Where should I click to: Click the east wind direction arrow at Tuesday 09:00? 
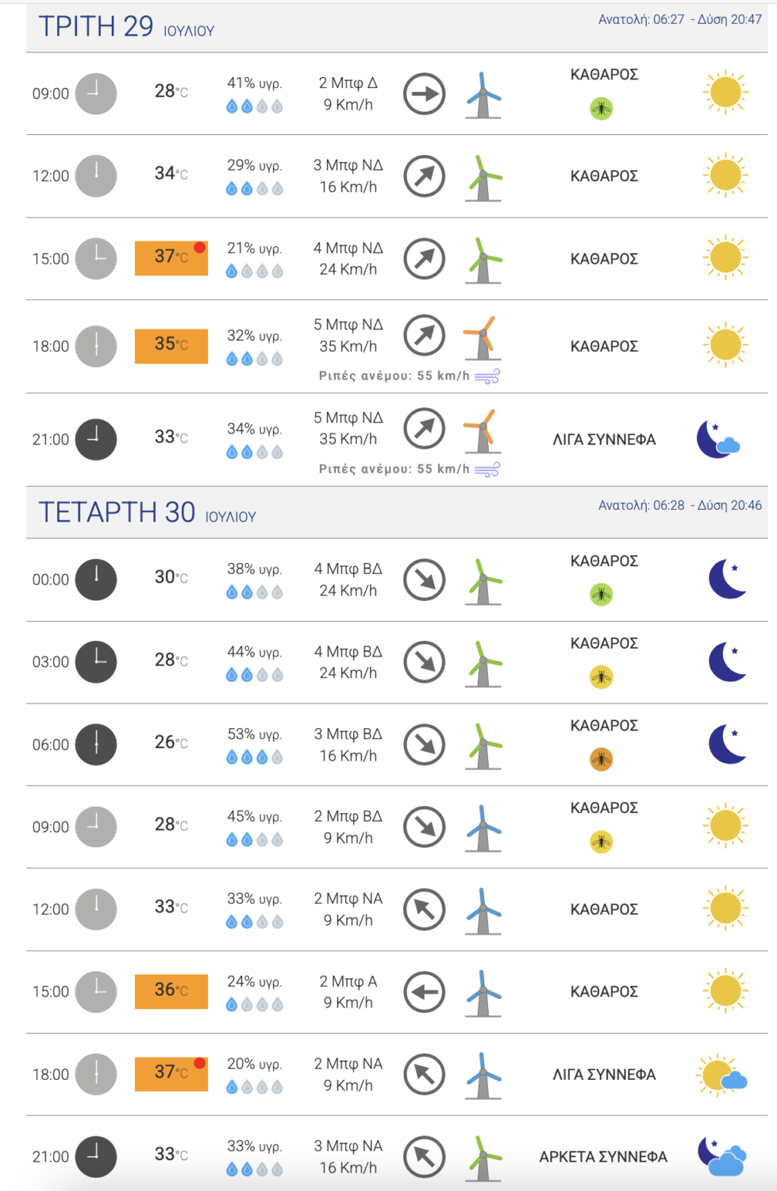(425, 94)
